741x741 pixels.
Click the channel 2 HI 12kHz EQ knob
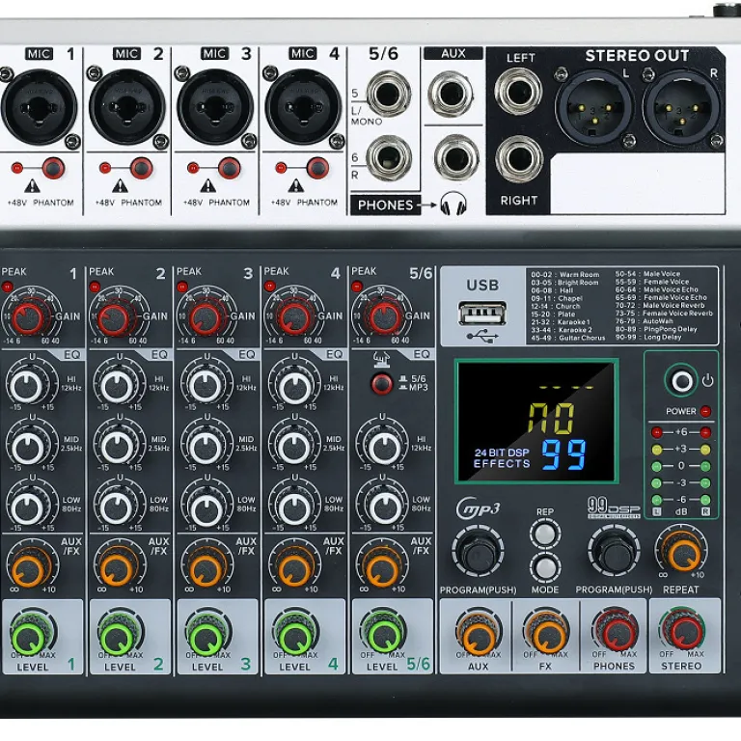coord(117,386)
